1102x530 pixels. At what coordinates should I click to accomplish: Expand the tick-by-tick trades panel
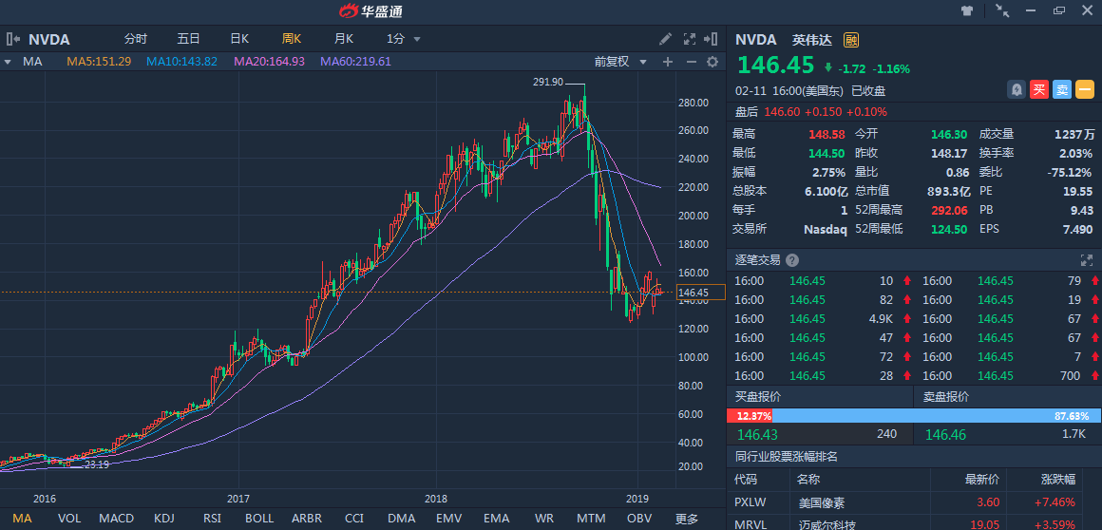coord(1087,260)
